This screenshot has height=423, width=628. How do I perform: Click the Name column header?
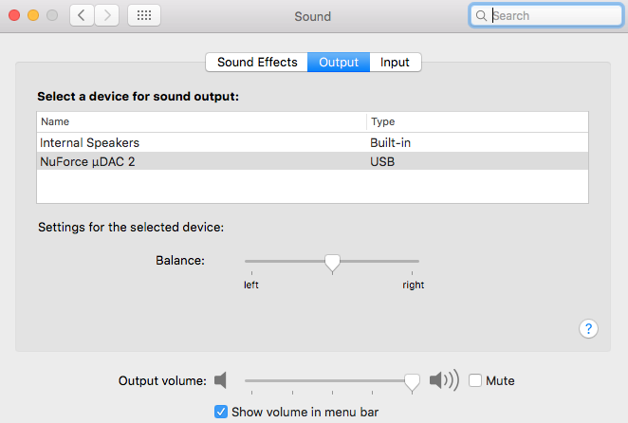tap(201, 121)
